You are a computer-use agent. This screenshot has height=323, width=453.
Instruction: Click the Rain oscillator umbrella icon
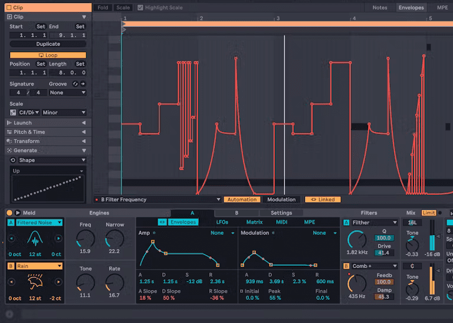[x=35, y=282]
